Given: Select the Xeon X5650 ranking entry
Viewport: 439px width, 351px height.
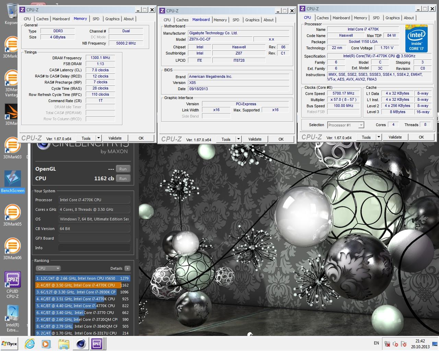Looking at the screenshot, I should point(82,278).
